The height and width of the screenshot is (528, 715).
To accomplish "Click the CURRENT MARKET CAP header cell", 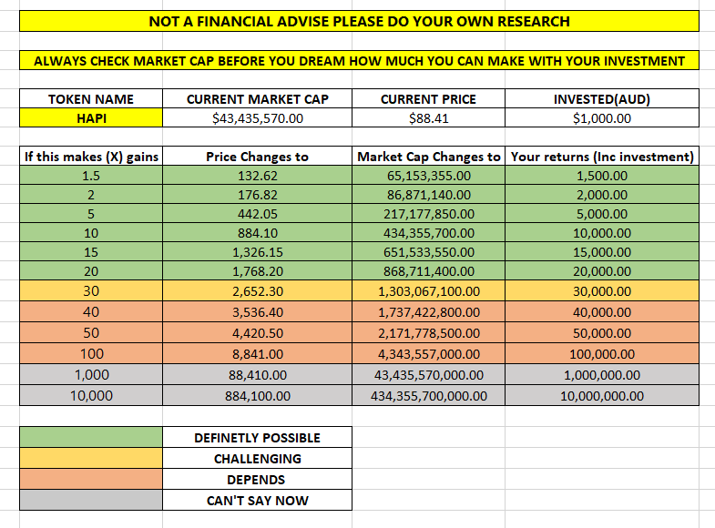I will [257, 99].
